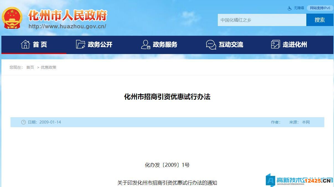Click the 互动交流 chat bubble icon
This screenshot has width=334, height=187.
point(211,44)
